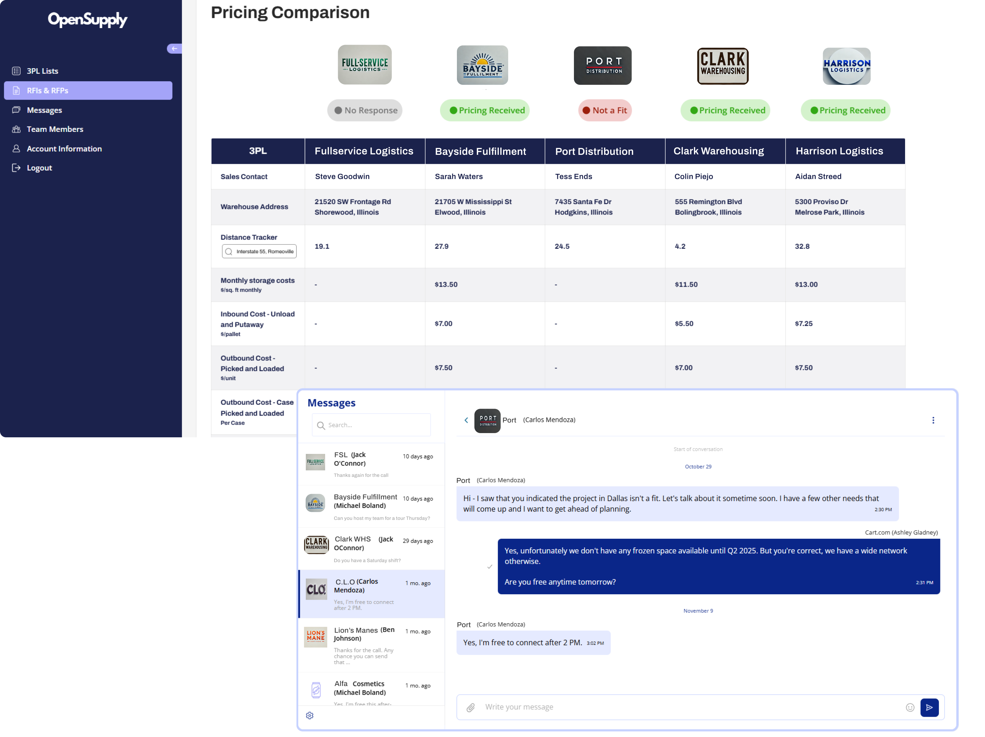This screenshot has width=985, height=737.
Task: Click the No Response status badge
Action: click(365, 110)
